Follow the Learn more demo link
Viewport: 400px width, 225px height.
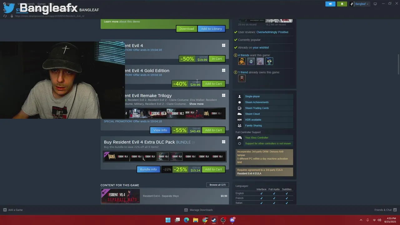pyautogui.click(x=111, y=22)
